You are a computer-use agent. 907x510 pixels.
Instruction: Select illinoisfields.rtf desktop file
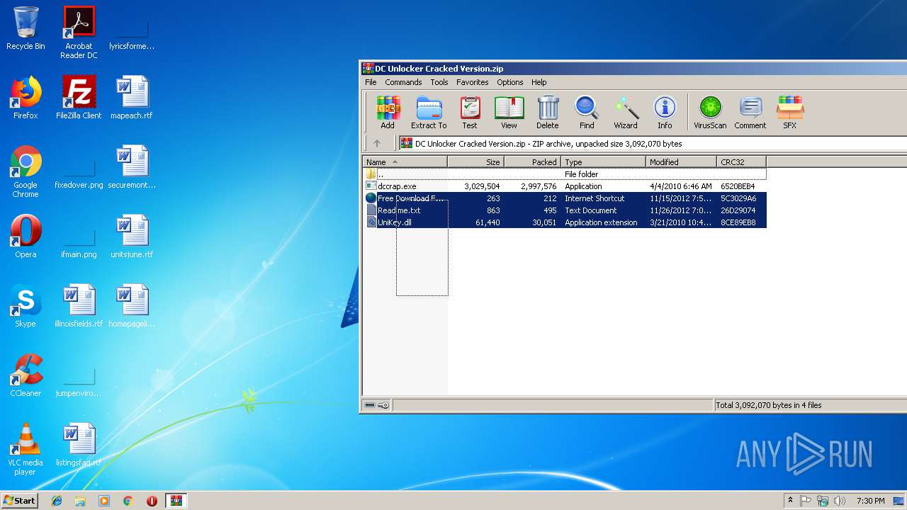click(79, 306)
